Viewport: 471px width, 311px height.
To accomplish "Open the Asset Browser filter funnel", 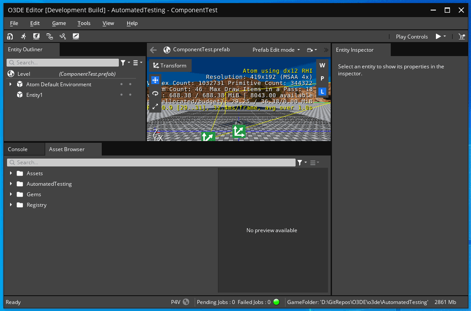I will (x=300, y=162).
